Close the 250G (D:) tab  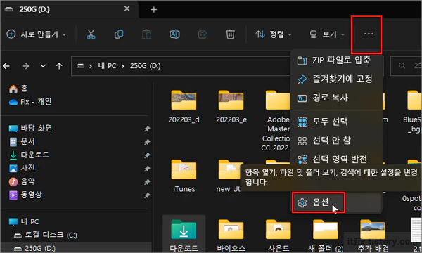click(127, 9)
